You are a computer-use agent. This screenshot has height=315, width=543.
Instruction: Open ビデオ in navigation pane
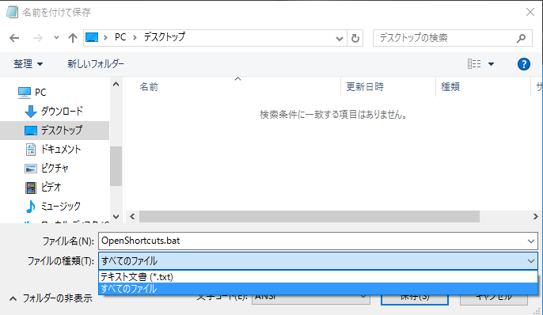51,188
